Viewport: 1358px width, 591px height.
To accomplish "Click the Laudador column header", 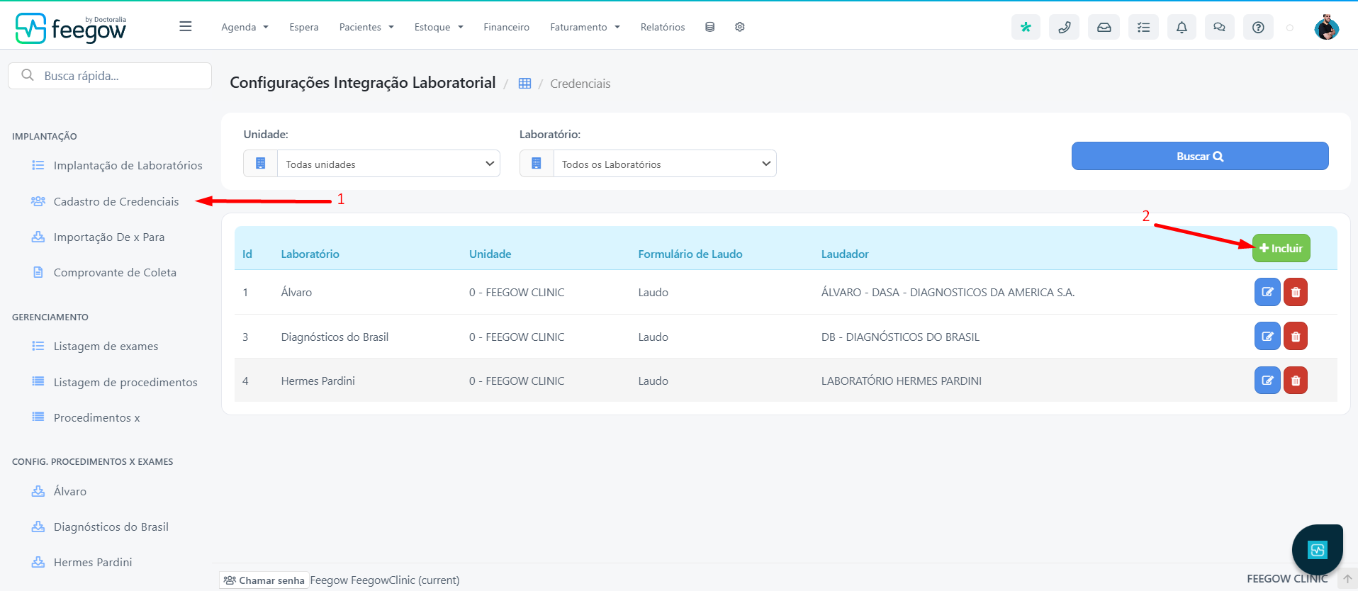I will coord(845,254).
